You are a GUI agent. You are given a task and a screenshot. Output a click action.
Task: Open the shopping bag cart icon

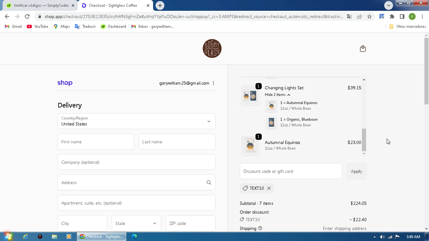coord(363,49)
